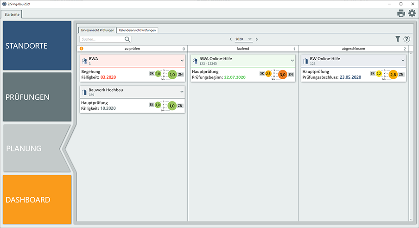Open help with the question mark icon
Screen dimensions: 419x228
point(406,39)
